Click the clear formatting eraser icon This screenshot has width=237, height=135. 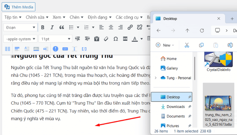pyautogui.click(x=106, y=39)
